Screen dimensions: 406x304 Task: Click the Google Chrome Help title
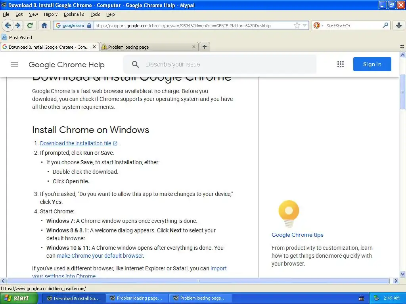click(67, 65)
